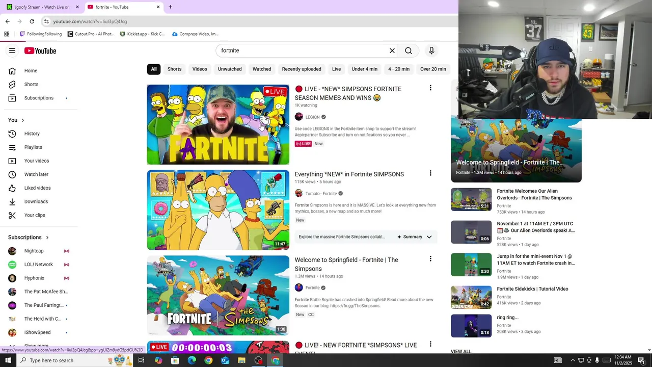Expand the AI Summary chevron

pyautogui.click(x=429, y=237)
